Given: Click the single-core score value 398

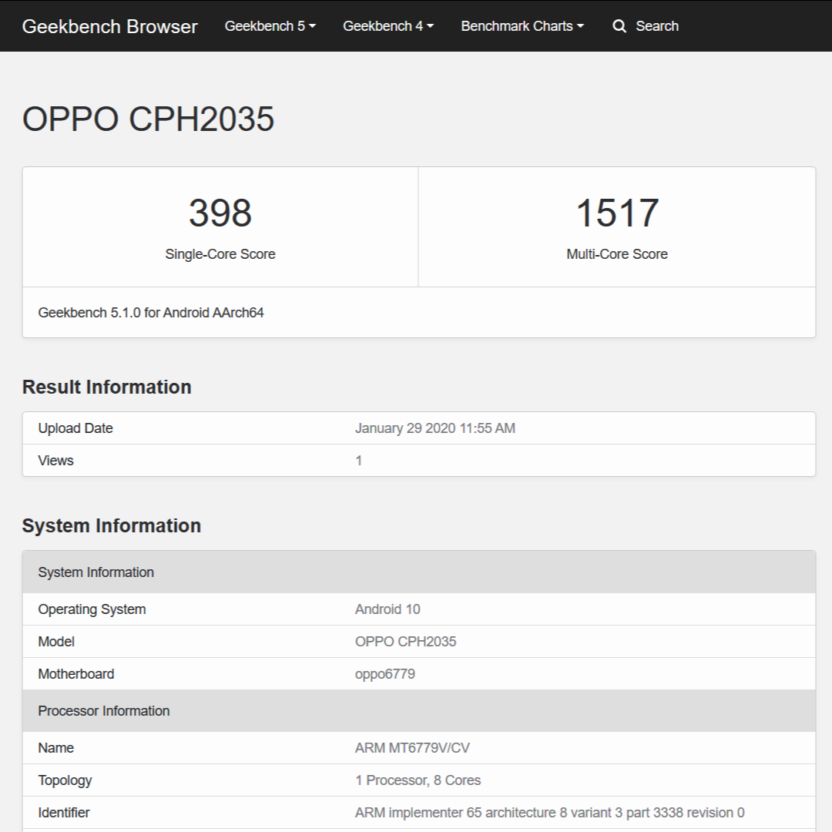Looking at the screenshot, I should pos(220,213).
